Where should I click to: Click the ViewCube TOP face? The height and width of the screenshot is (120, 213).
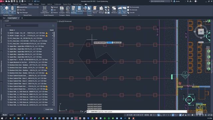click(201, 32)
